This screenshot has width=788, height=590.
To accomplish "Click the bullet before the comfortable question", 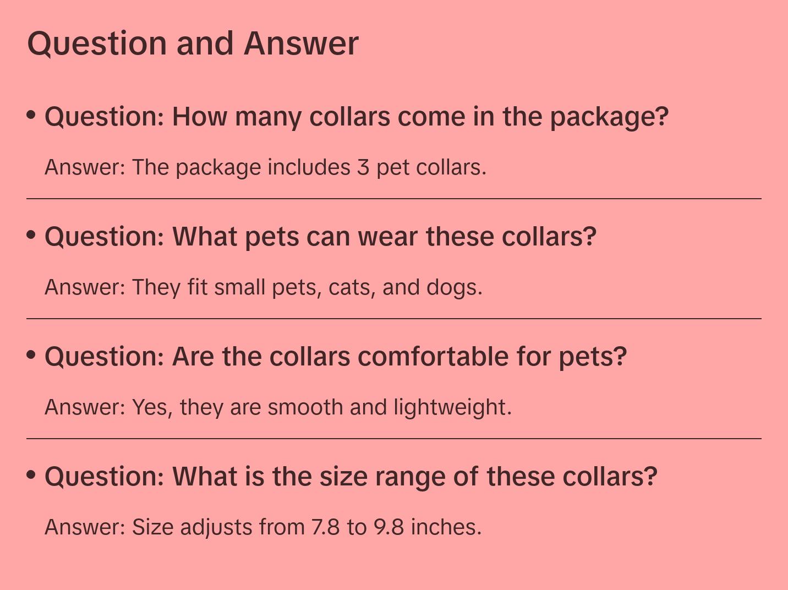I will [31, 355].
